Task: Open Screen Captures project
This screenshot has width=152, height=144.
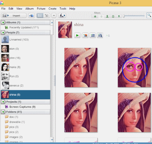Action: point(25,107)
